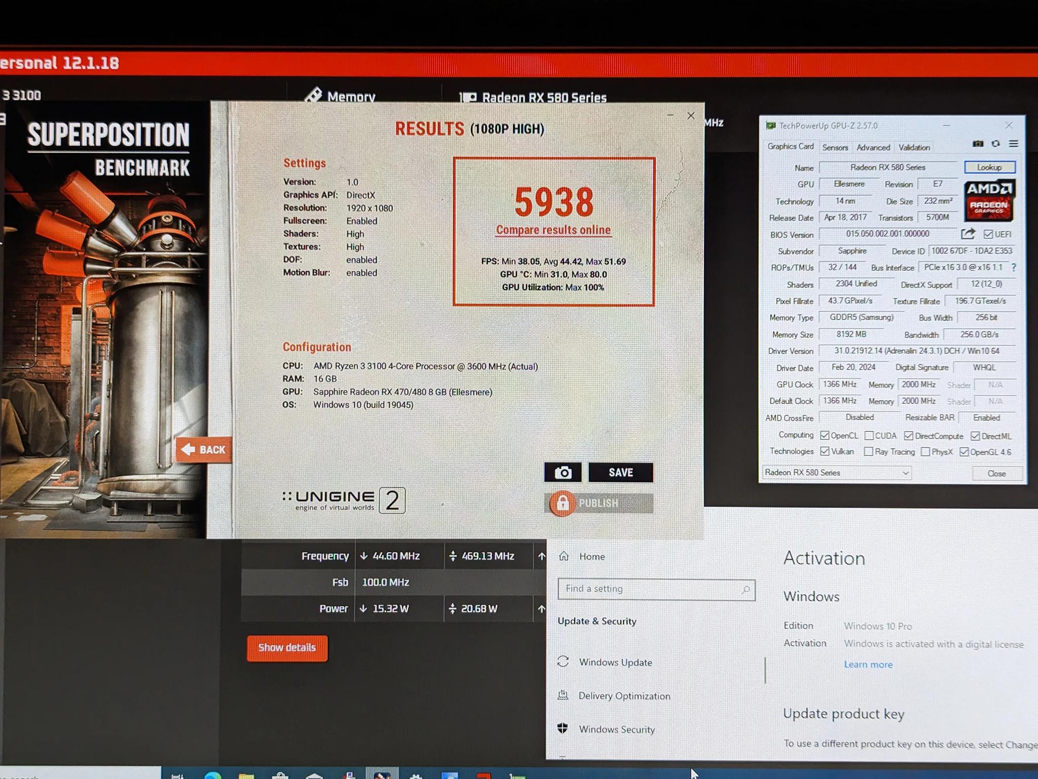Screen dimensions: 1038x779
Task: Click the Ellesmere GPU field in GPU-Z
Action: coord(849,184)
